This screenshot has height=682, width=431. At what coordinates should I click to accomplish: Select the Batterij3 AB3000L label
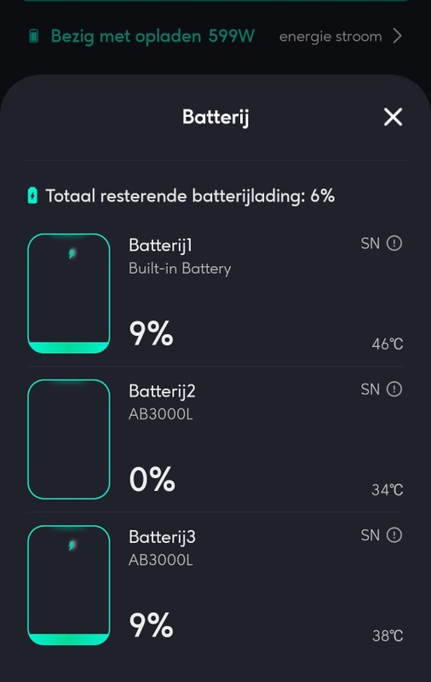pyautogui.click(x=160, y=560)
